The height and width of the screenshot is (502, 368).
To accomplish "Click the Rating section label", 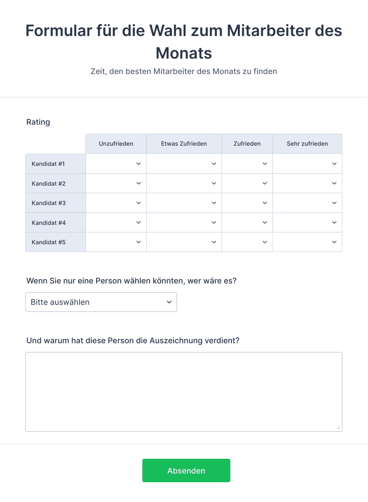I will (x=38, y=122).
